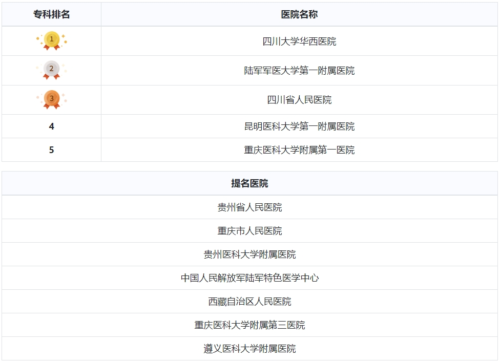
Task: Select 遵义医科大学附属医院 row
Action: tap(249, 349)
